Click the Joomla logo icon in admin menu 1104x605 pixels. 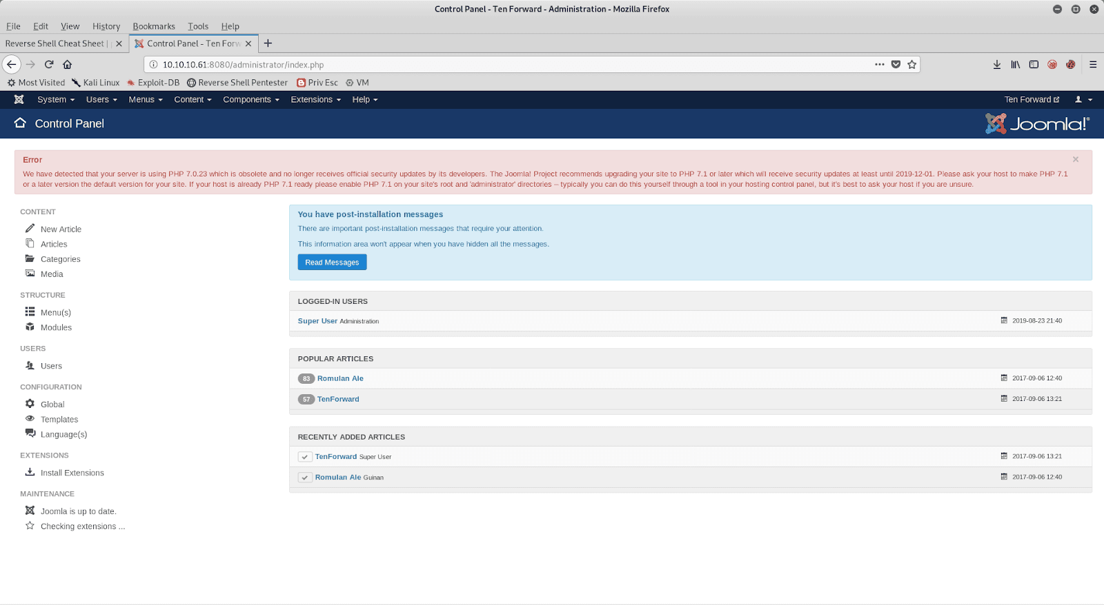(x=19, y=99)
